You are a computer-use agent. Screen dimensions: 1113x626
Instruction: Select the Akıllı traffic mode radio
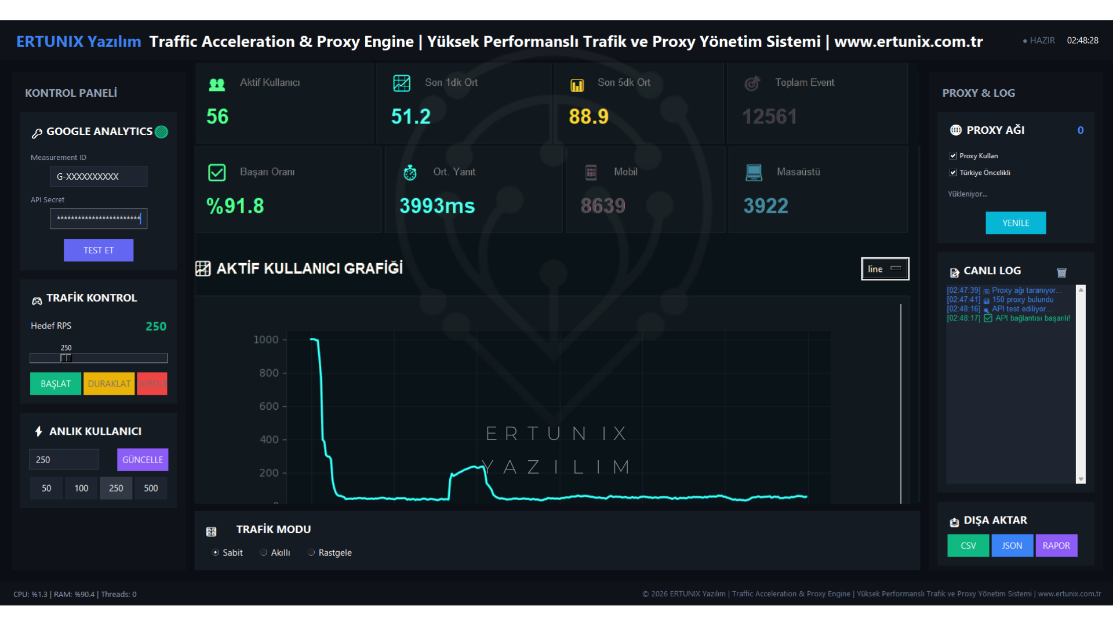pos(264,552)
